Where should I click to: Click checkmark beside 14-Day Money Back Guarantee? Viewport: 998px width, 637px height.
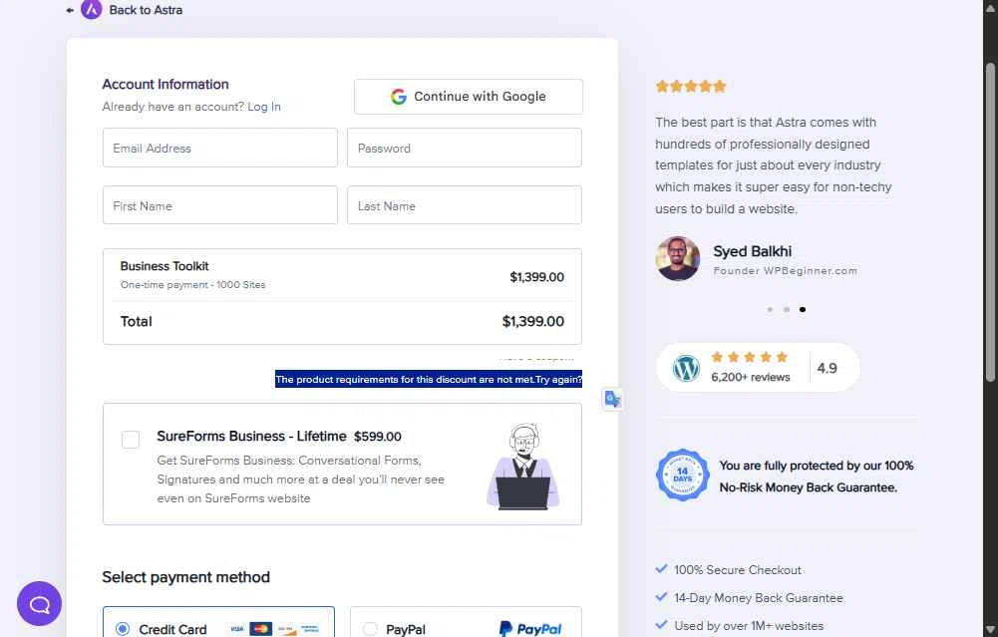pyautogui.click(x=661, y=597)
